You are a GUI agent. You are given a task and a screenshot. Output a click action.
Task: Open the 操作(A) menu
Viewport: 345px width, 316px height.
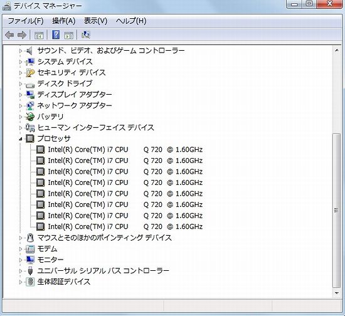click(64, 21)
